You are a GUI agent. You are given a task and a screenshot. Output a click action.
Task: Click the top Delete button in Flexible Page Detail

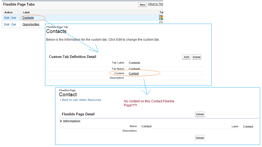pyautogui.click(x=200, y=114)
